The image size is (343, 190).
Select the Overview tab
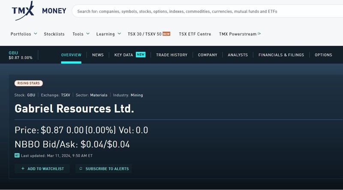point(71,55)
